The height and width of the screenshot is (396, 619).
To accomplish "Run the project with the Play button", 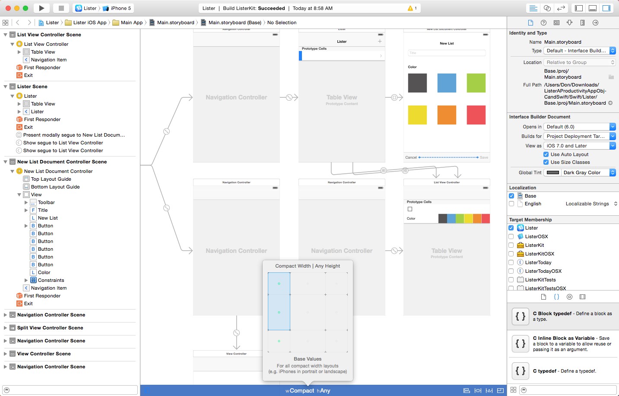I will pyautogui.click(x=41, y=8).
